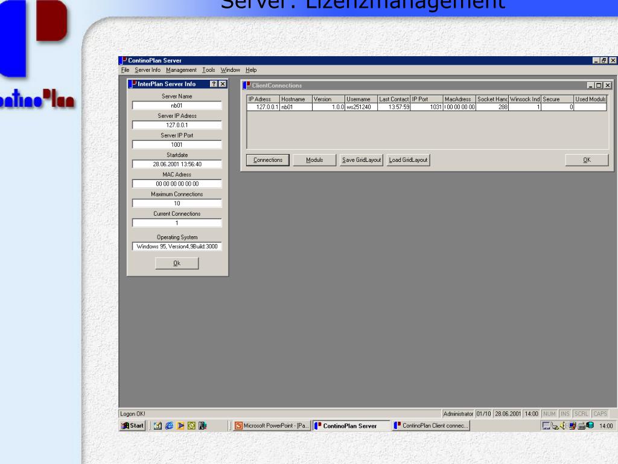Select the IP Port column header

click(427, 99)
